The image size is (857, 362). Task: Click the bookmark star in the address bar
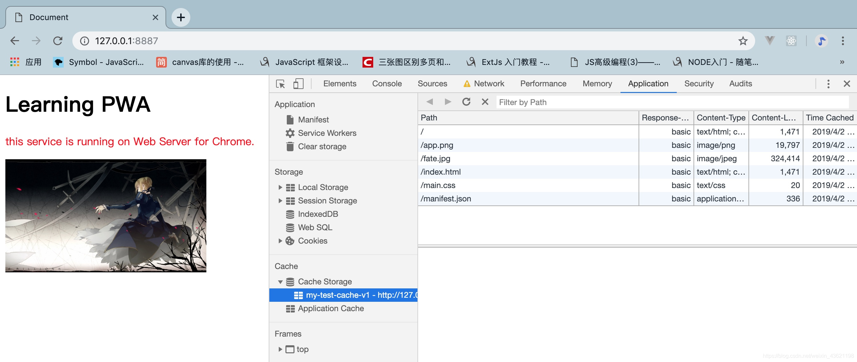click(743, 41)
